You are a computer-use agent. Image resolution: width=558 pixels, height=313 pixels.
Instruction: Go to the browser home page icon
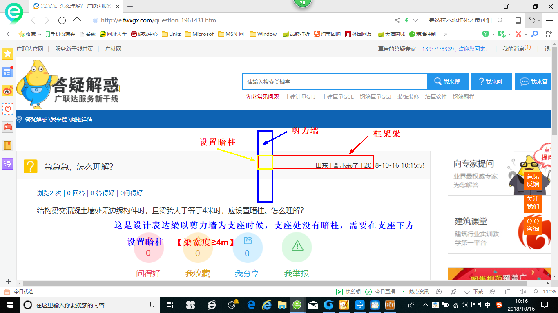tap(77, 20)
